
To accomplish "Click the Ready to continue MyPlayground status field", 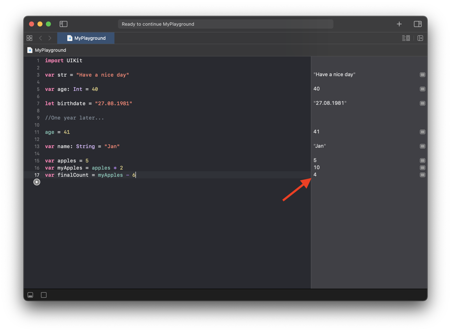I will pyautogui.click(x=225, y=24).
